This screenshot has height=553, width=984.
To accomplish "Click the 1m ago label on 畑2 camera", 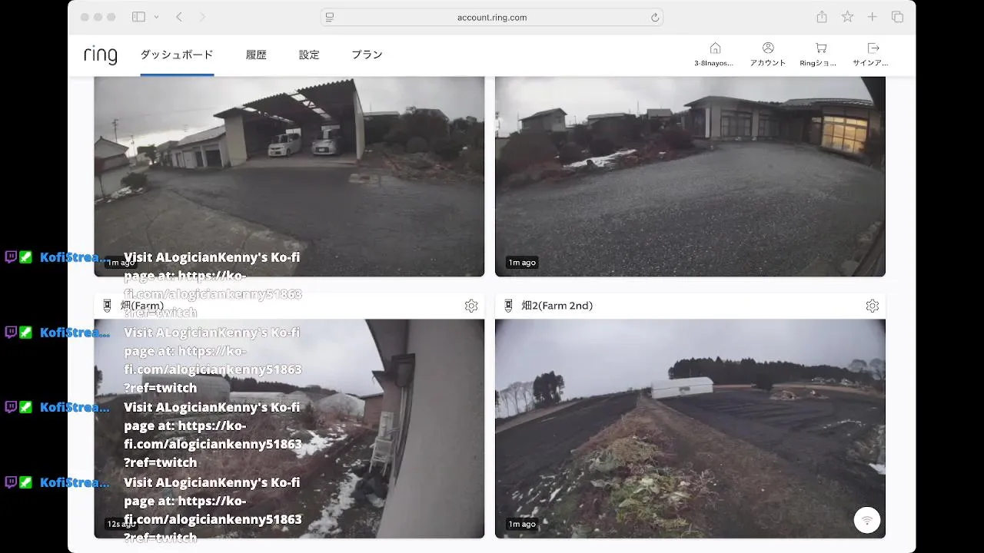I will pyautogui.click(x=522, y=524).
